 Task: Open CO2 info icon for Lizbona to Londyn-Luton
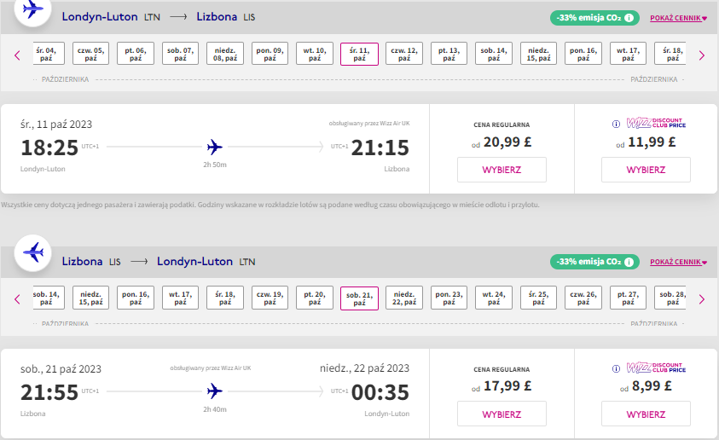click(x=629, y=262)
